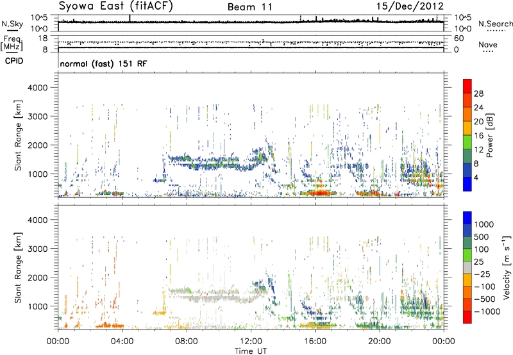Select the '4000' tick of the power panel
This screenshot has height=355, width=513.
click(37, 88)
